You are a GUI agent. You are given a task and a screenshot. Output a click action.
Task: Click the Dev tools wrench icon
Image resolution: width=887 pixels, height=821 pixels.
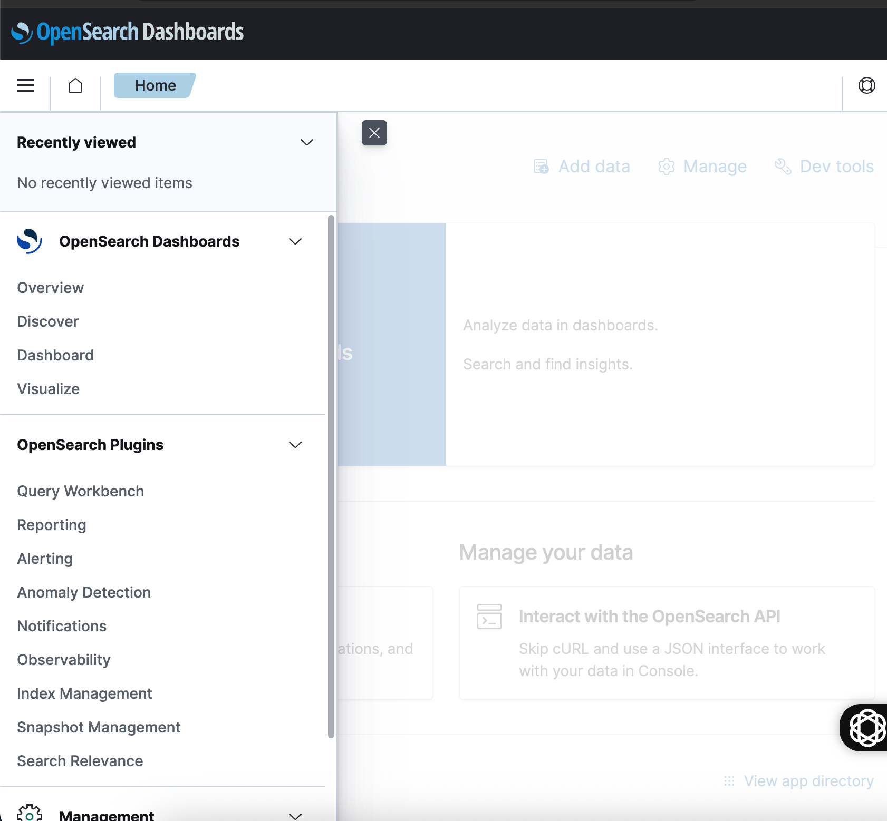tap(783, 167)
